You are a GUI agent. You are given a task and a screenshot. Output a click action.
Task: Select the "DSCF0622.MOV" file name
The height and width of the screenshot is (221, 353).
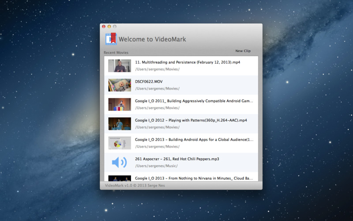click(x=149, y=82)
